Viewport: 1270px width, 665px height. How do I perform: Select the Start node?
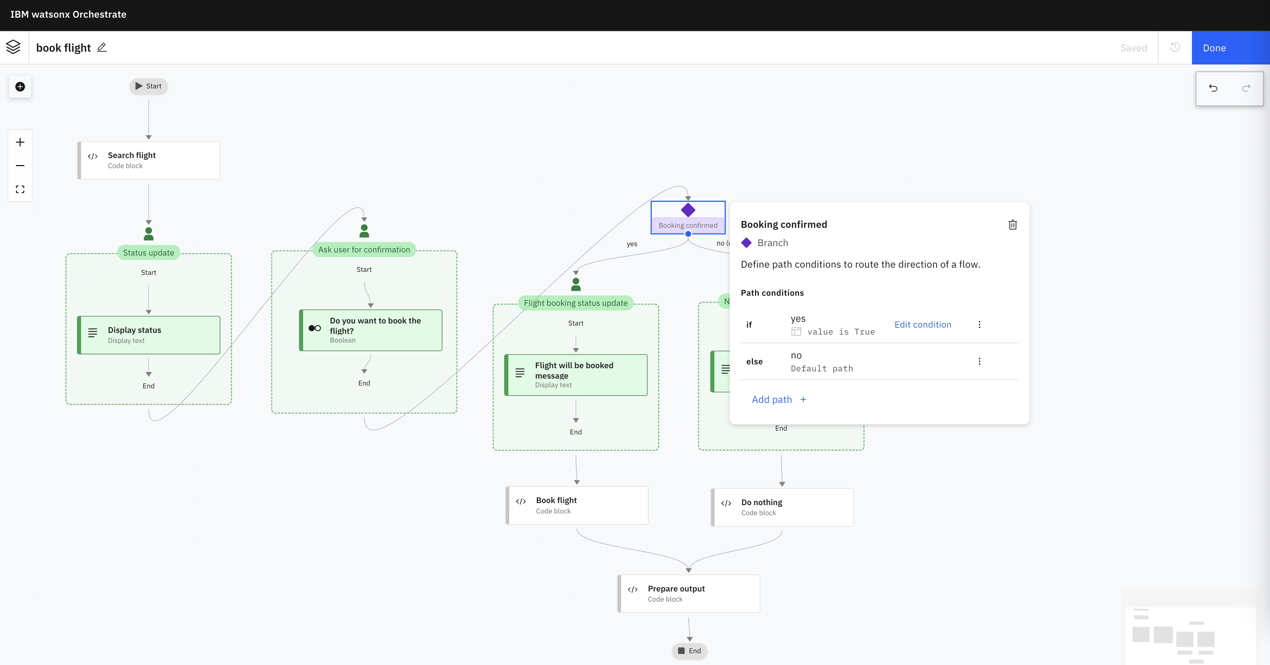(x=149, y=86)
